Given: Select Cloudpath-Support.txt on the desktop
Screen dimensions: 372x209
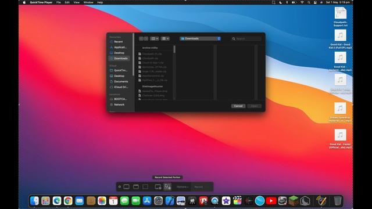Looking at the screenshot, I should (341, 17).
